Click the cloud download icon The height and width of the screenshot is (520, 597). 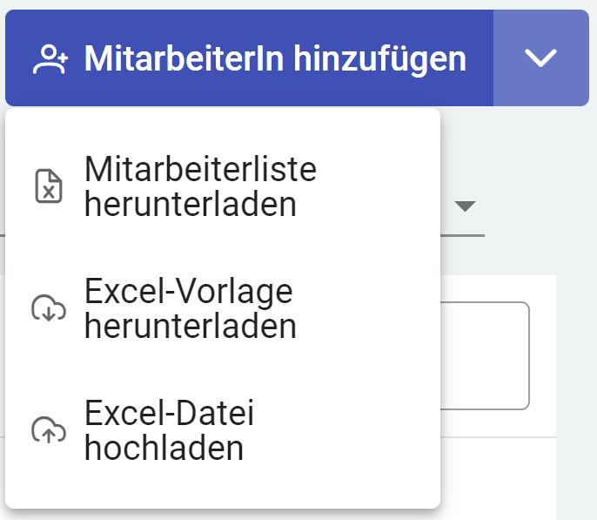tap(49, 308)
